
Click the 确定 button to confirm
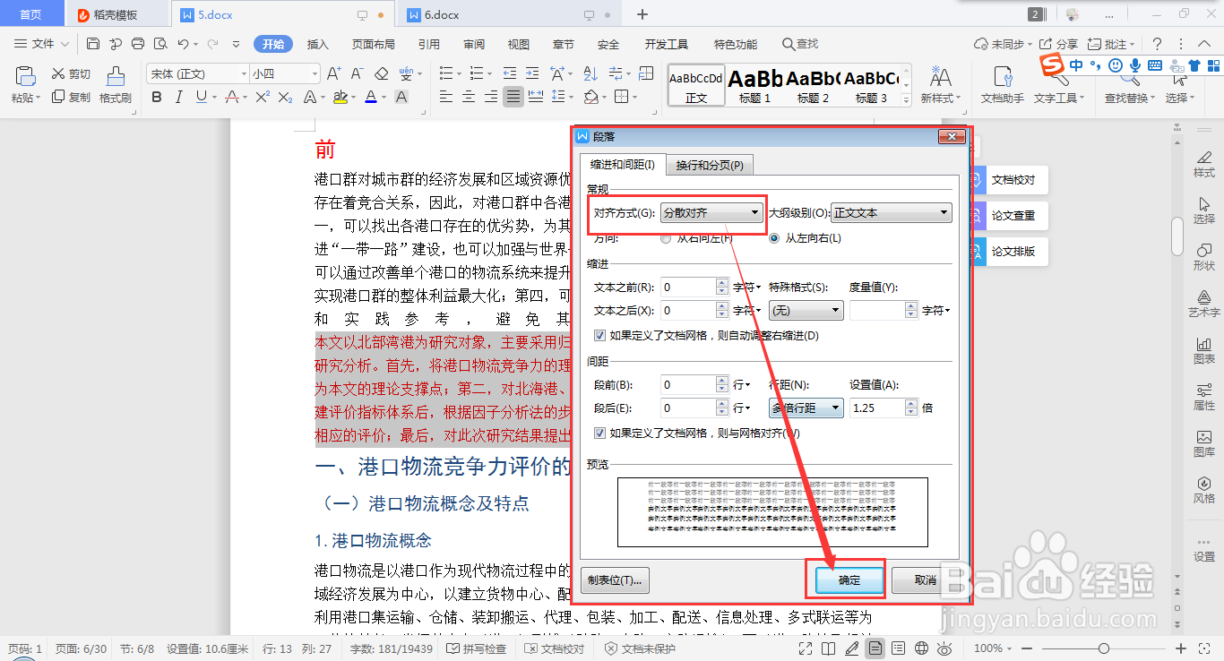846,579
